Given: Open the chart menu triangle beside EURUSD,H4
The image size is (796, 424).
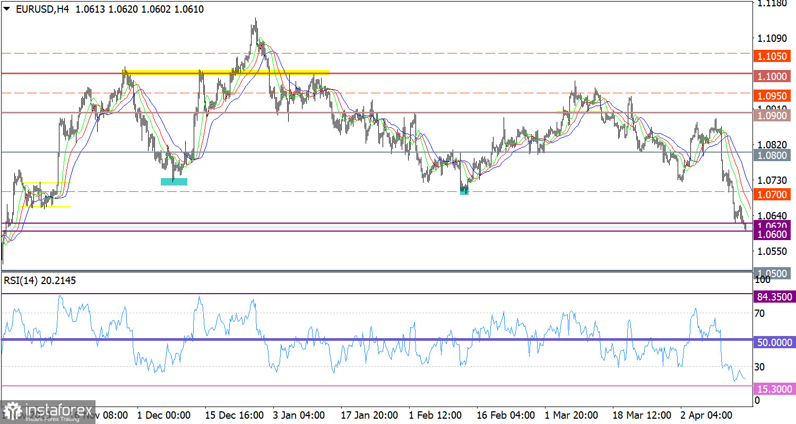Looking at the screenshot, I should coord(7,9).
